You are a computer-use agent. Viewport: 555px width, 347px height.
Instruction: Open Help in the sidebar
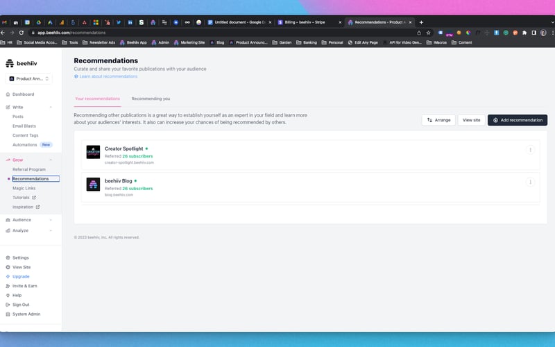click(17, 296)
